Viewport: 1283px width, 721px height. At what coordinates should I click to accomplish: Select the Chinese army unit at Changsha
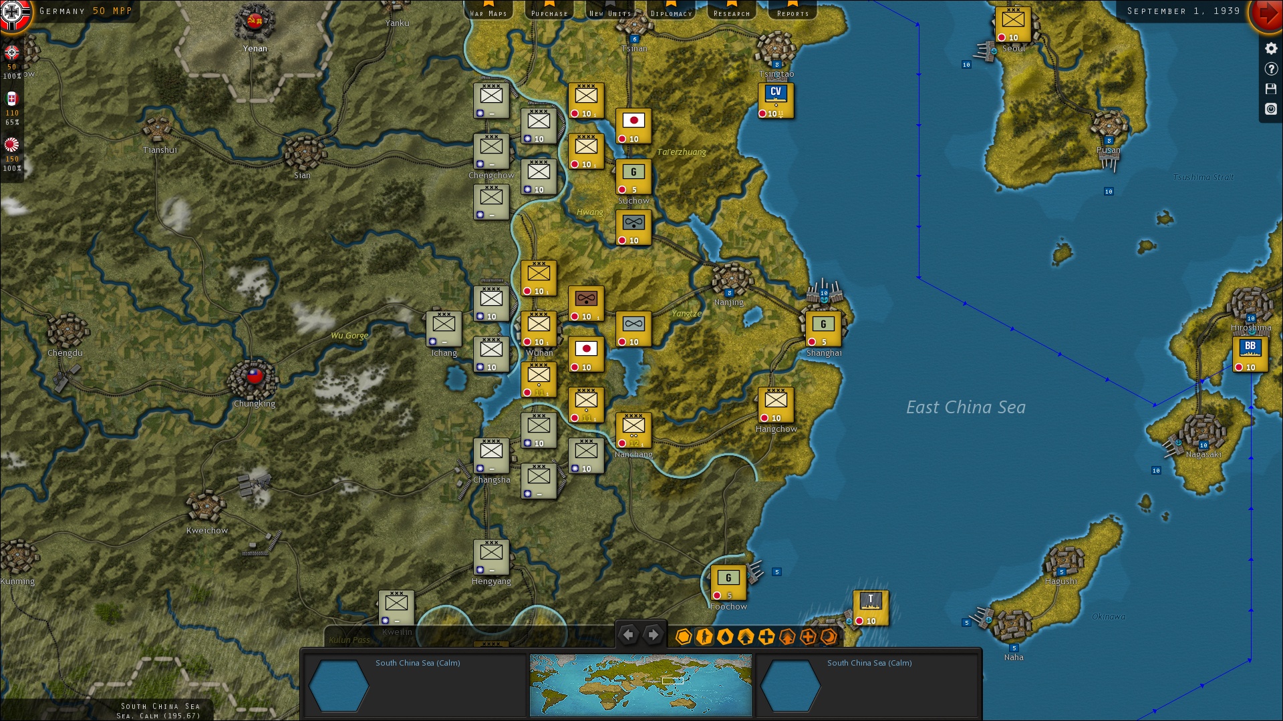[491, 456]
